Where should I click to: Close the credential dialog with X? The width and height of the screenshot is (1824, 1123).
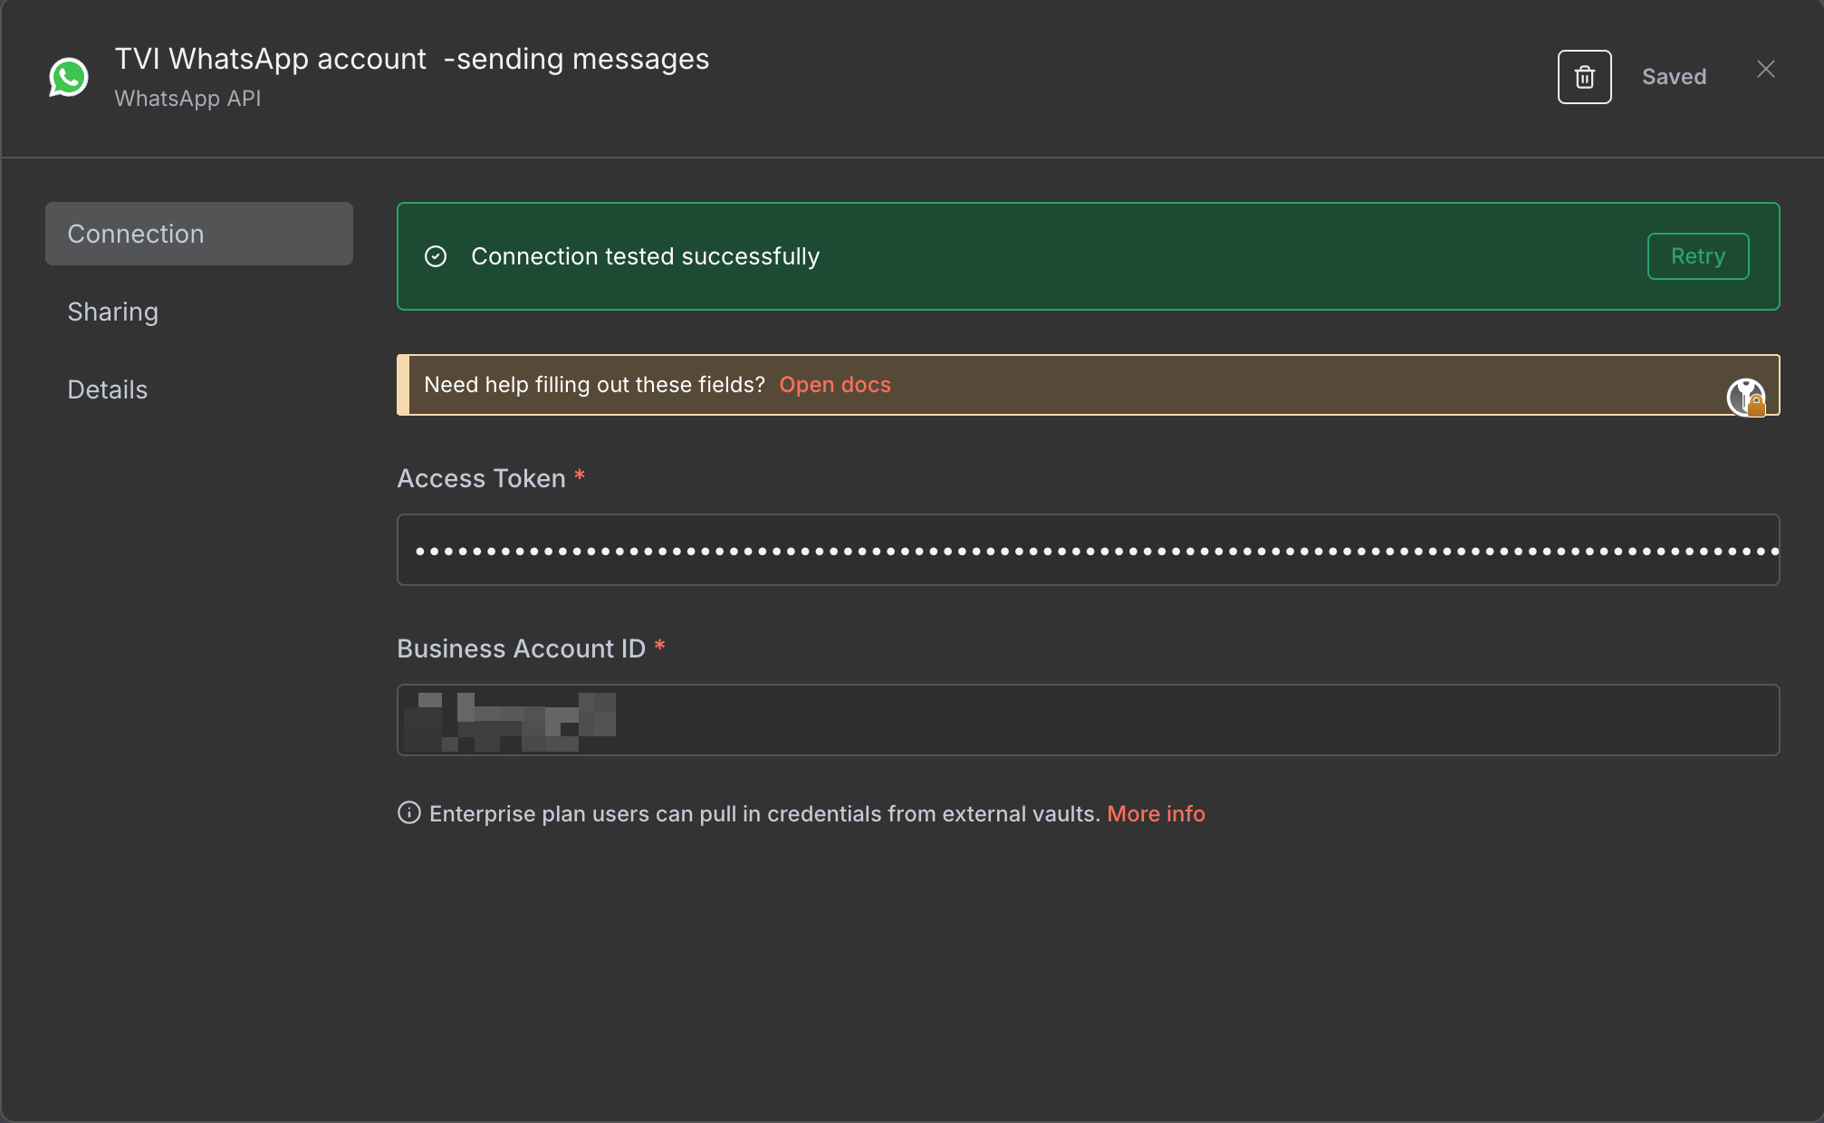click(1765, 70)
